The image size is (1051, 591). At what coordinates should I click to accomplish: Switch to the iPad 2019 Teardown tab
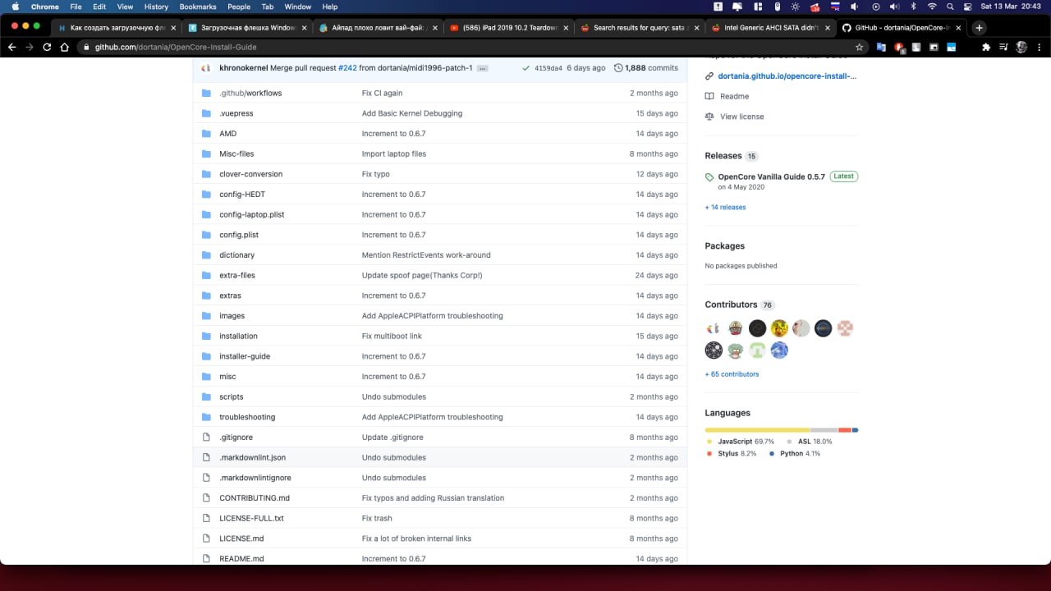pos(508,27)
